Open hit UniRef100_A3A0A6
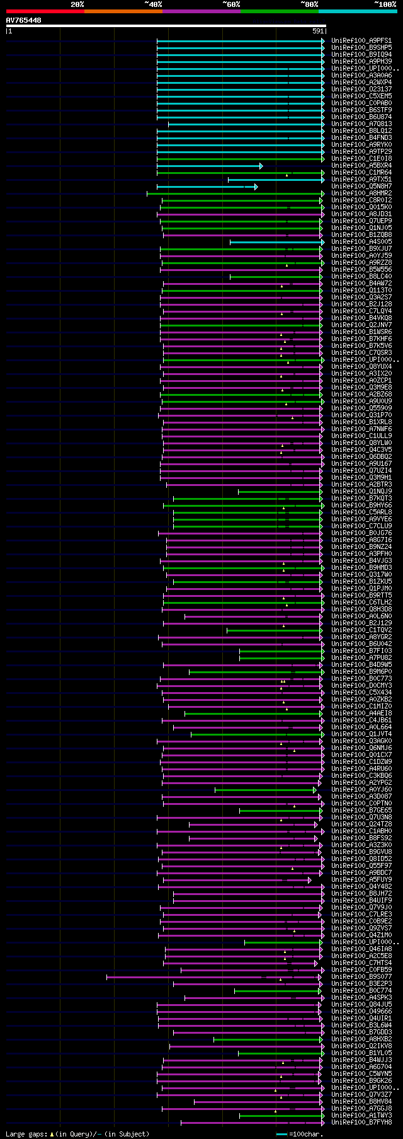 point(361,75)
